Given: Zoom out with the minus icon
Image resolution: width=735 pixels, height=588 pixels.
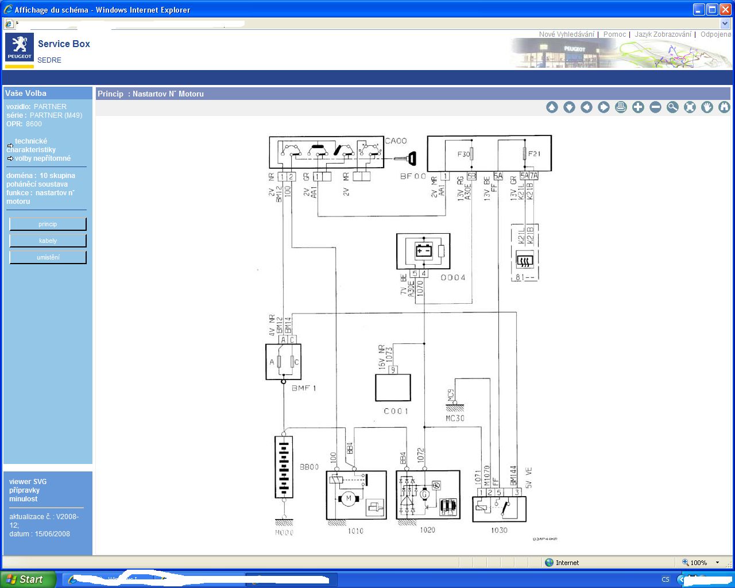Looking at the screenshot, I should tap(655, 107).
